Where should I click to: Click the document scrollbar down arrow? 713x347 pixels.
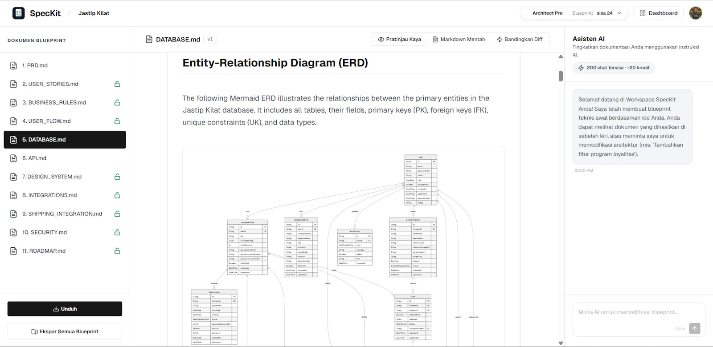pyautogui.click(x=561, y=343)
